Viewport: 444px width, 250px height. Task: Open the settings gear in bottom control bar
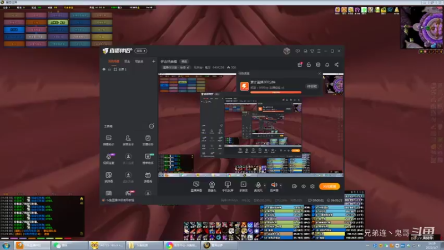[312, 186]
